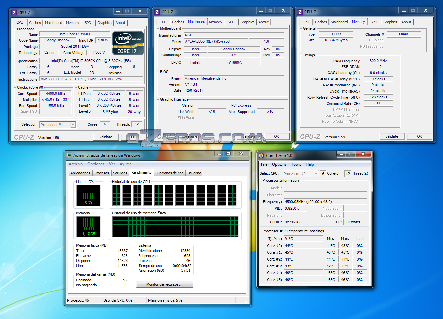Open the Processor #1 selection dropdown
The width and height of the screenshot is (443, 319).
click(x=58, y=125)
